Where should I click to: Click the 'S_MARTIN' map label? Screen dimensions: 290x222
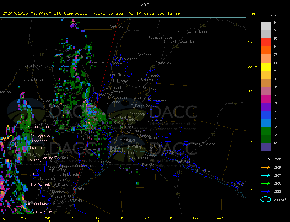click(133, 131)
